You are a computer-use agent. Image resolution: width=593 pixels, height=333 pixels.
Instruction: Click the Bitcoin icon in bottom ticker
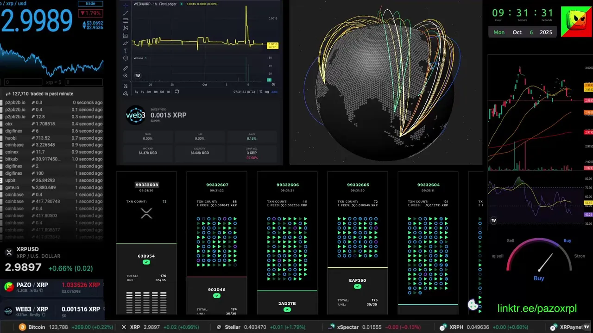(x=22, y=327)
